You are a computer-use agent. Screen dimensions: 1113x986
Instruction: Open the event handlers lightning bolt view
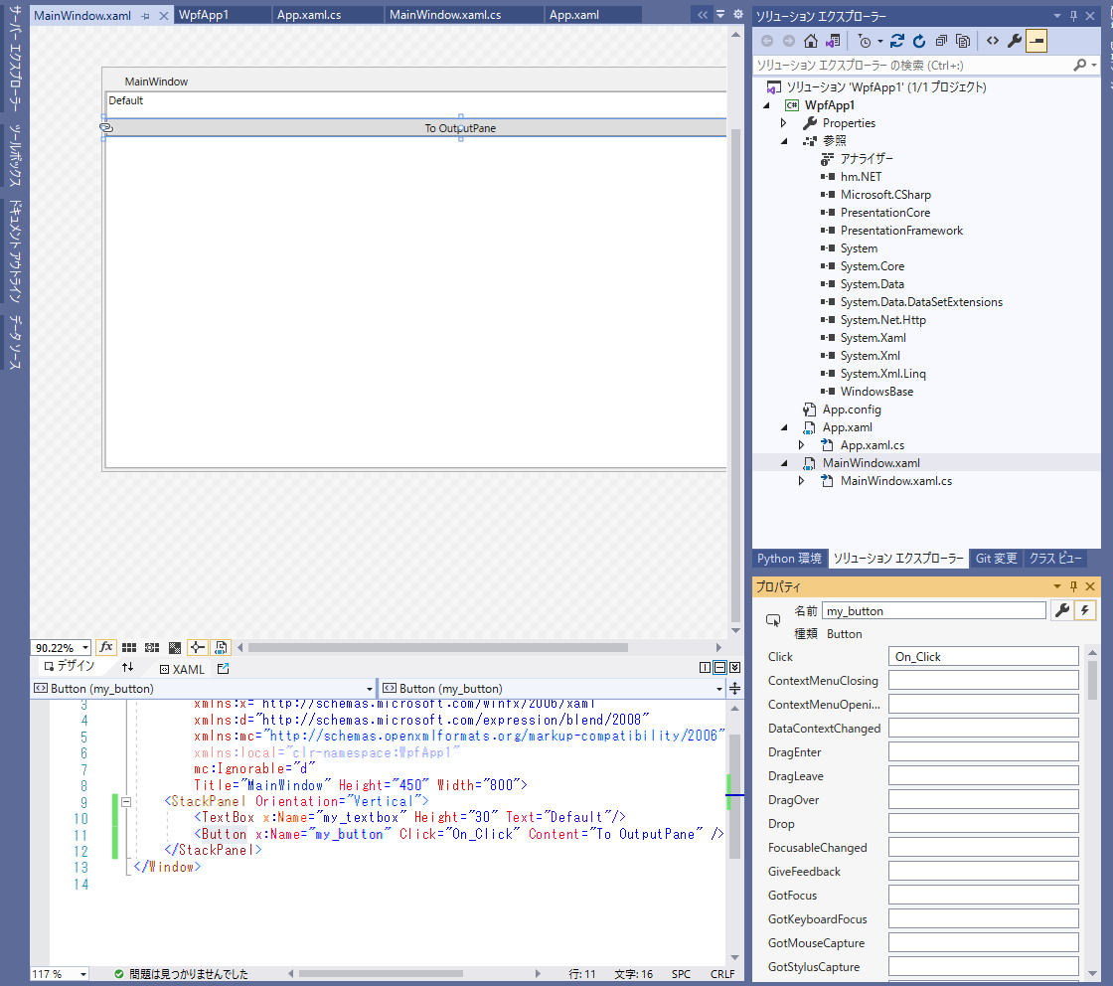coord(1085,610)
